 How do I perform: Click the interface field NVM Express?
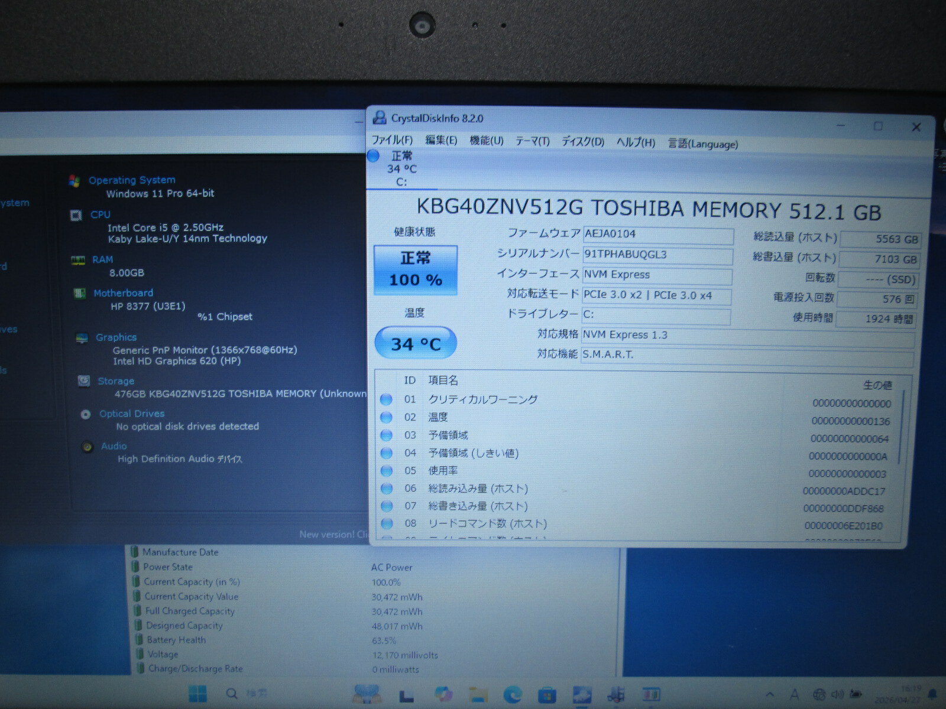pyautogui.click(x=657, y=275)
